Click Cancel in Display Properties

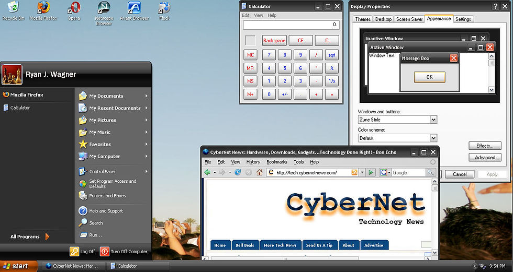(x=460, y=174)
